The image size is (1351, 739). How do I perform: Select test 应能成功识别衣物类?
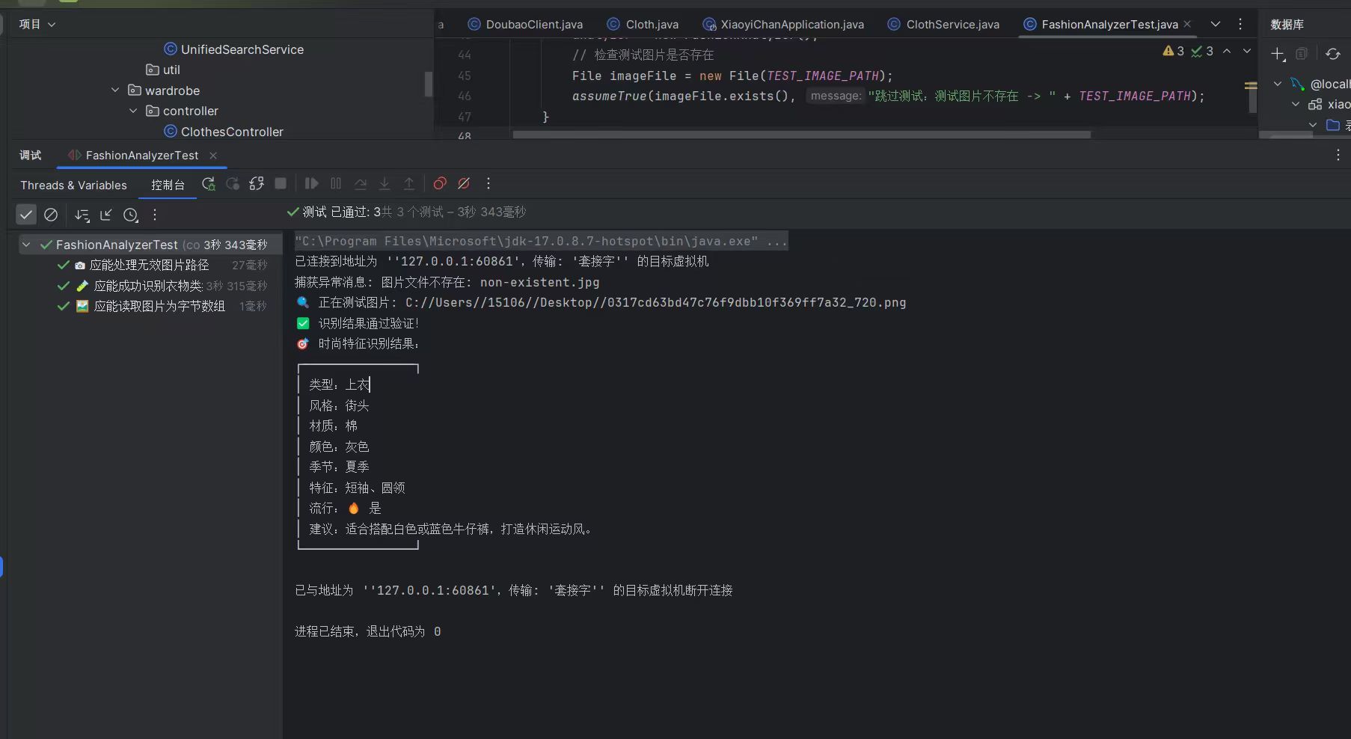click(148, 286)
